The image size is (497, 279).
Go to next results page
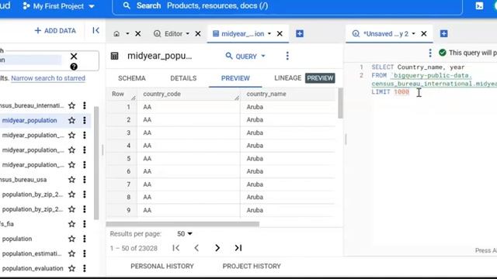[x=217, y=248]
